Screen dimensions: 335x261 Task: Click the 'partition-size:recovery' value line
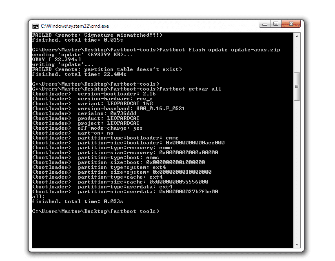coord(125,153)
